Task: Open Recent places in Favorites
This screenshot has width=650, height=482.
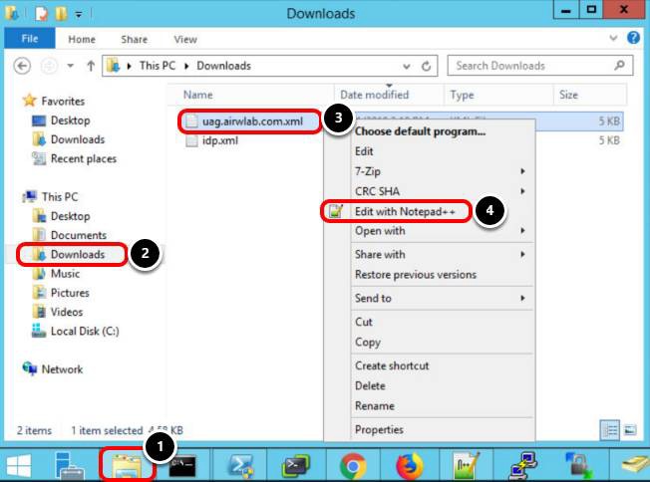Action: 84,159
